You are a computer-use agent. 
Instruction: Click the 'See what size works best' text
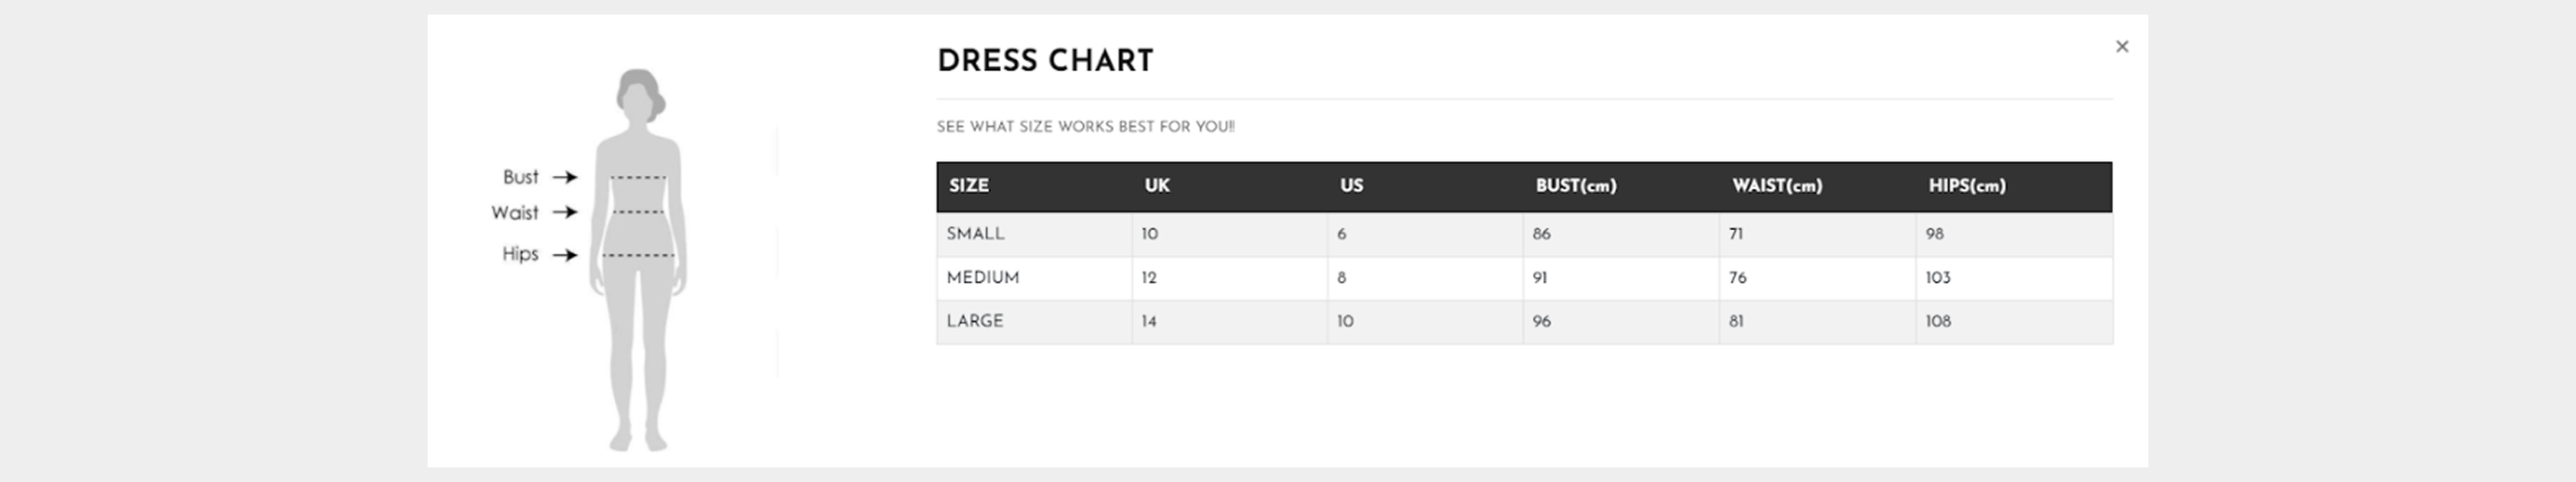(x=1085, y=127)
